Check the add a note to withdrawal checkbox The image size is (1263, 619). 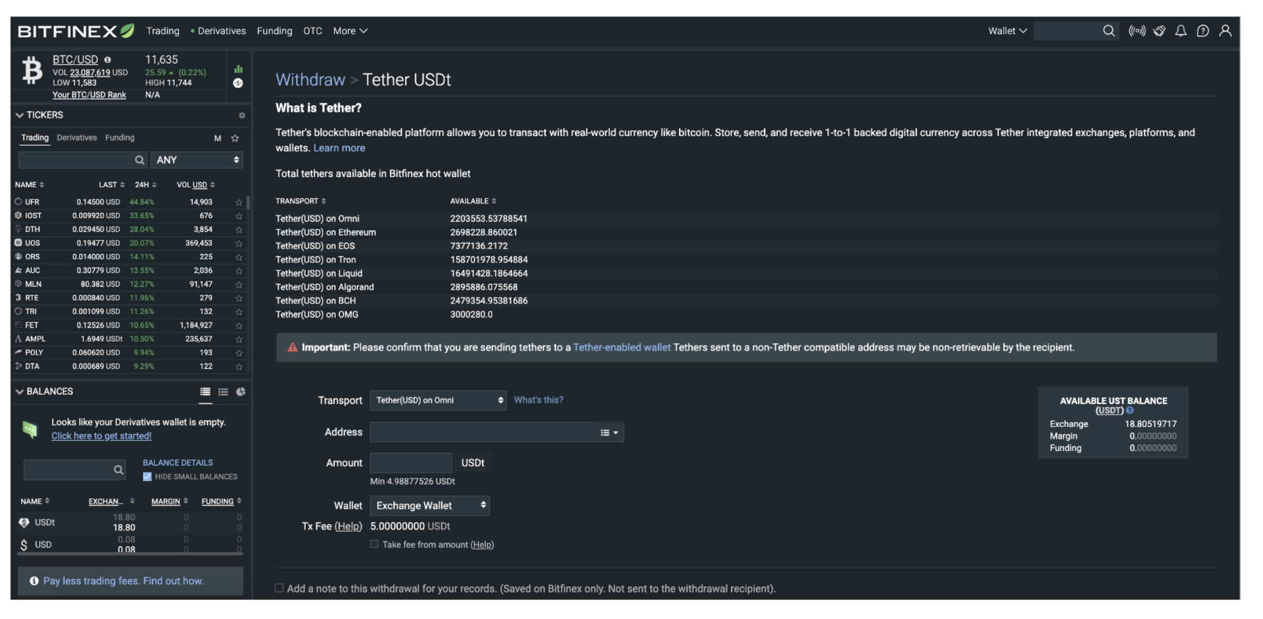click(x=279, y=588)
